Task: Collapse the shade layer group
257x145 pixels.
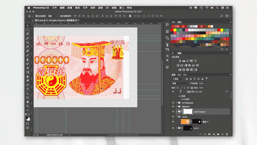Action: 177,116
